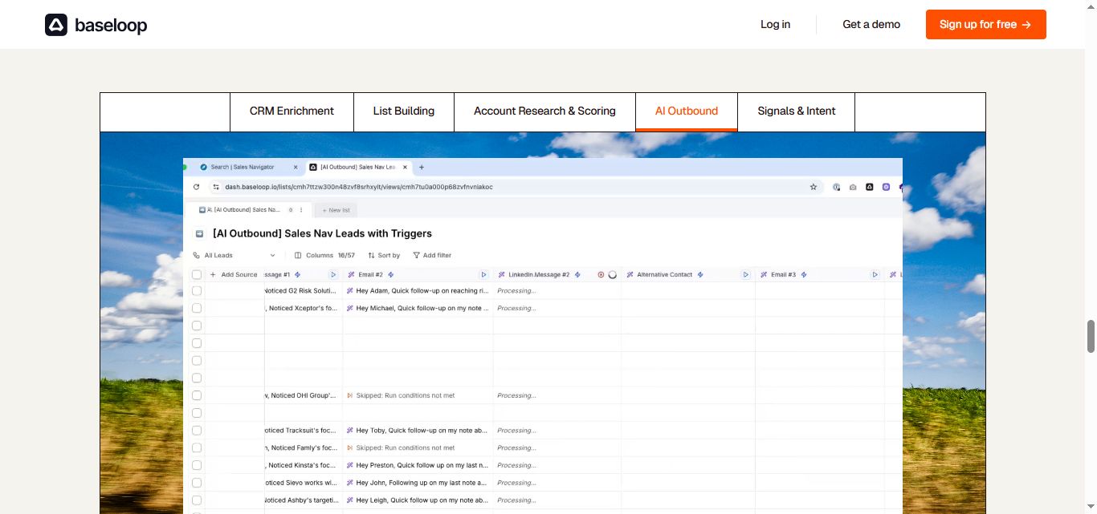
Task: Click the Columns panel icon showing 16/57
Action: click(x=298, y=255)
